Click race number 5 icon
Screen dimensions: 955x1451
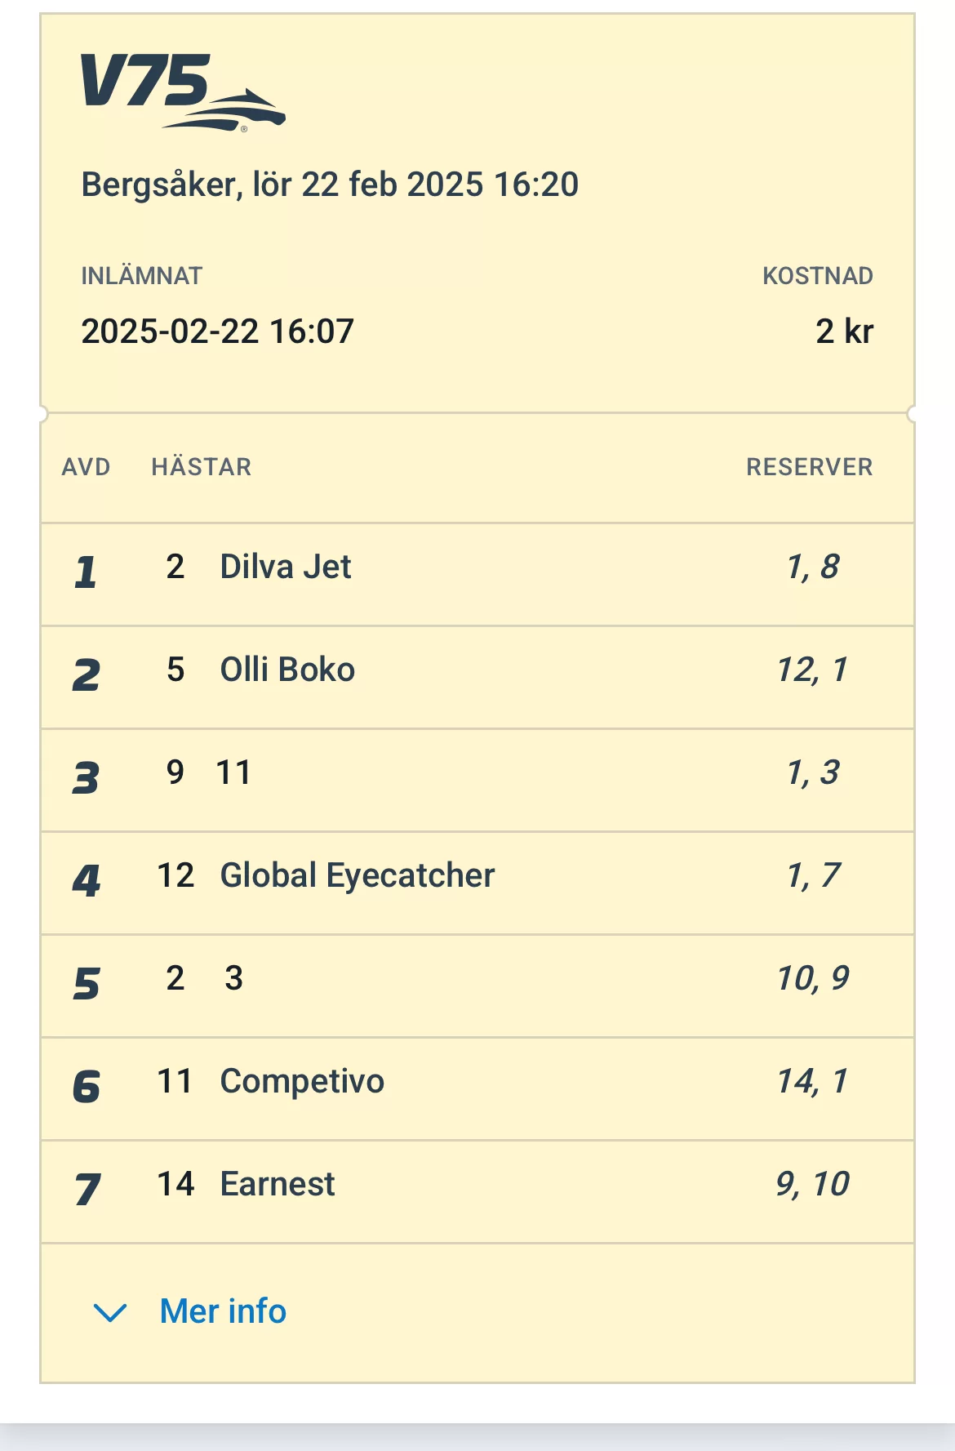coord(87,984)
